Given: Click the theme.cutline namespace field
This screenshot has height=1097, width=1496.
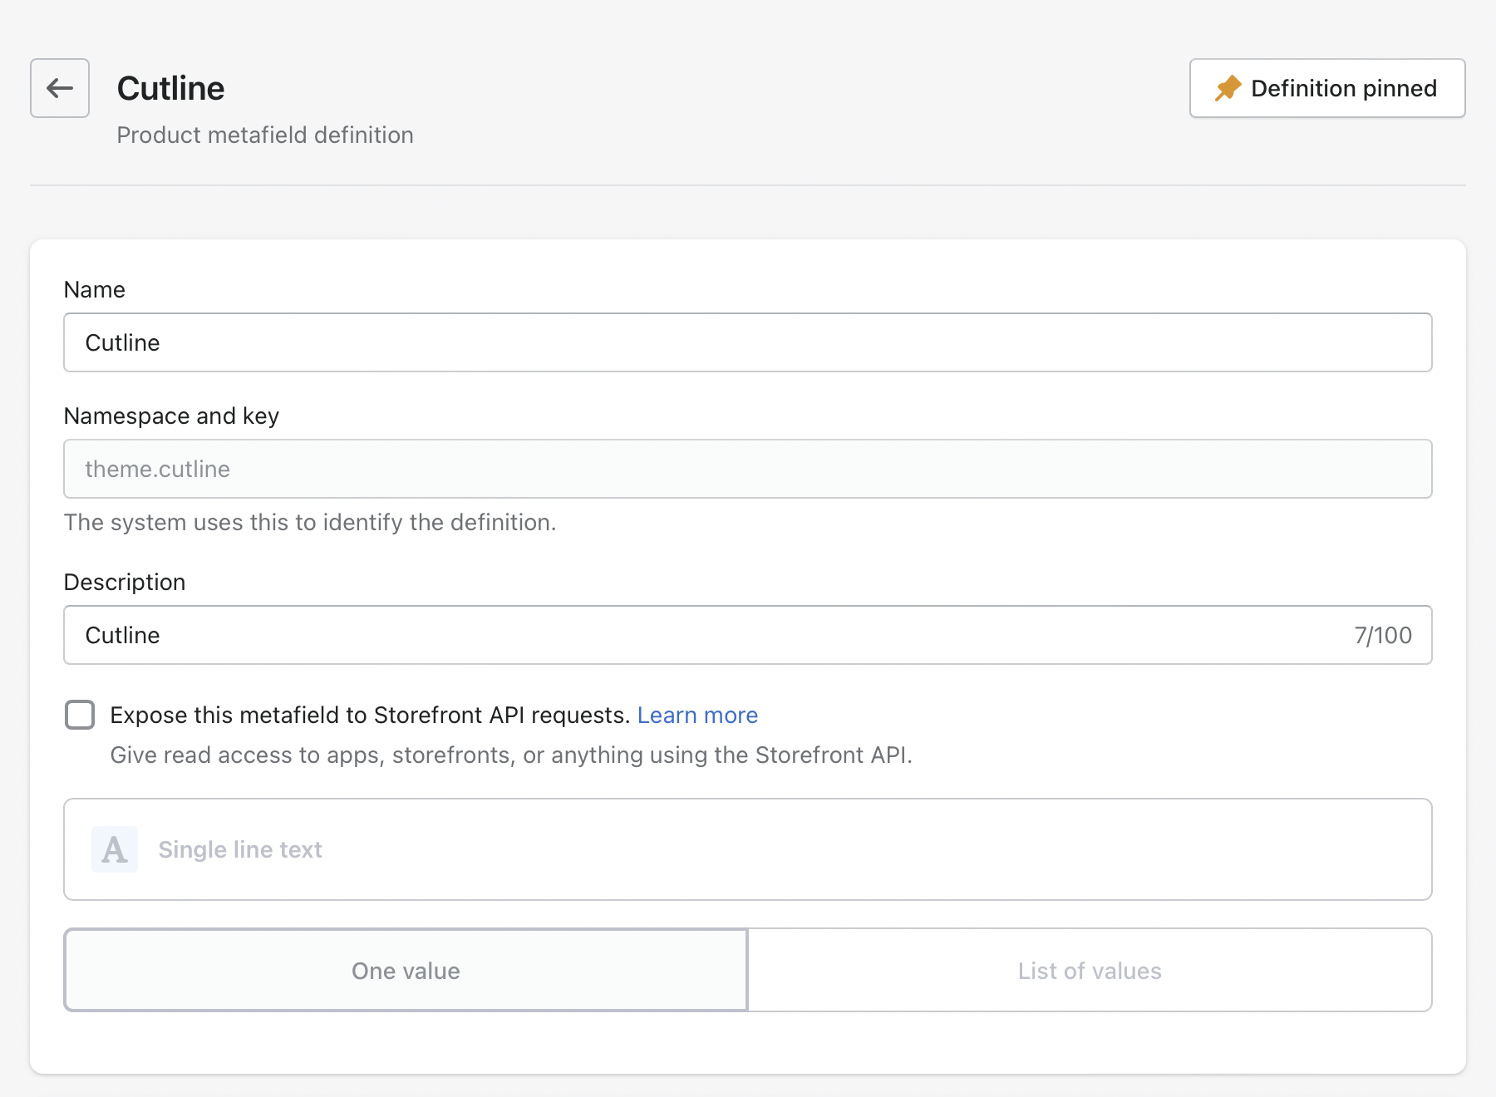Looking at the screenshot, I should 747,469.
